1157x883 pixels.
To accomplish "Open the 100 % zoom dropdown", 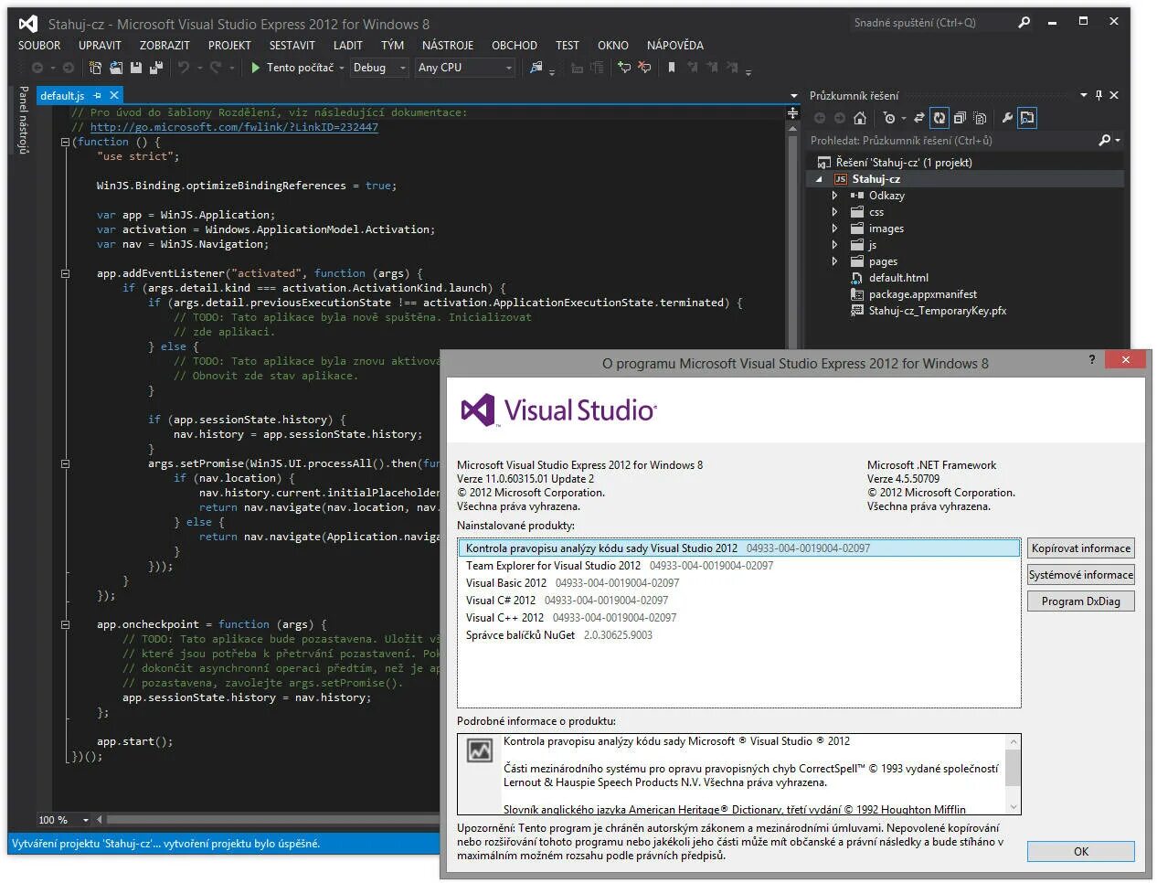I will tap(86, 820).
